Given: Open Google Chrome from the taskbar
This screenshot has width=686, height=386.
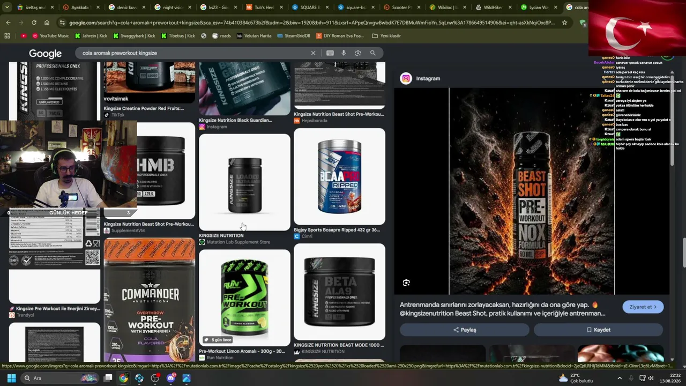Looking at the screenshot, I should pos(124,378).
